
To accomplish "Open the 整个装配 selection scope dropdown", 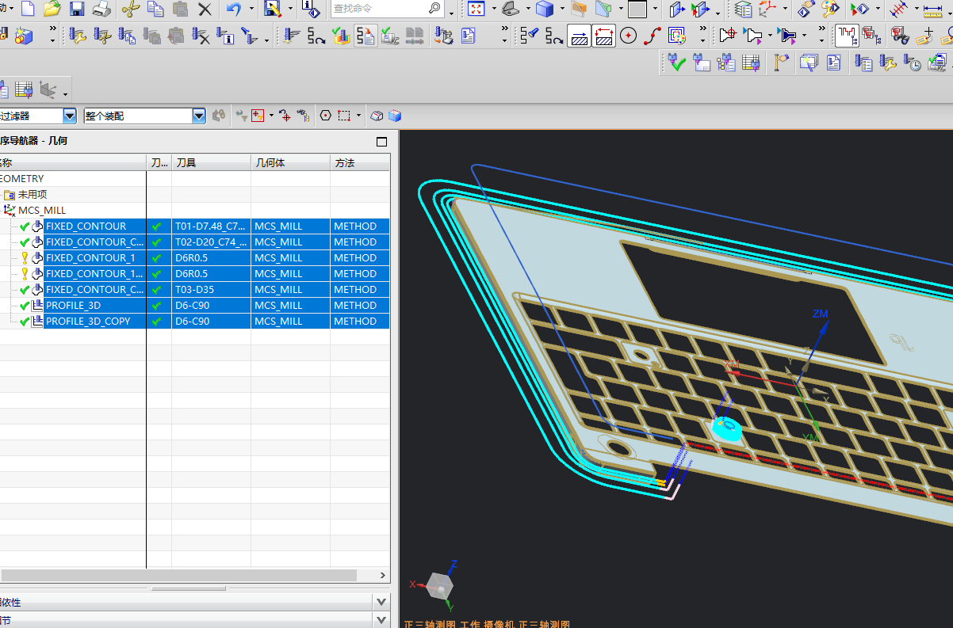I will (199, 116).
